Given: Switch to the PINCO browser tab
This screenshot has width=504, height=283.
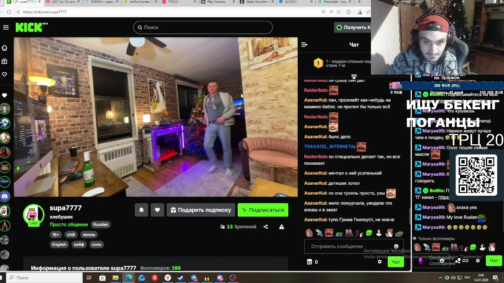Looking at the screenshot, I should [x=179, y=2].
